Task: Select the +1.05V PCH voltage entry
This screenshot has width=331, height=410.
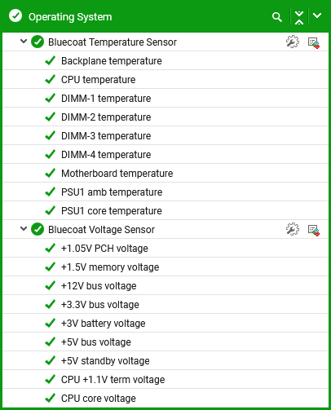Action: (x=165, y=248)
